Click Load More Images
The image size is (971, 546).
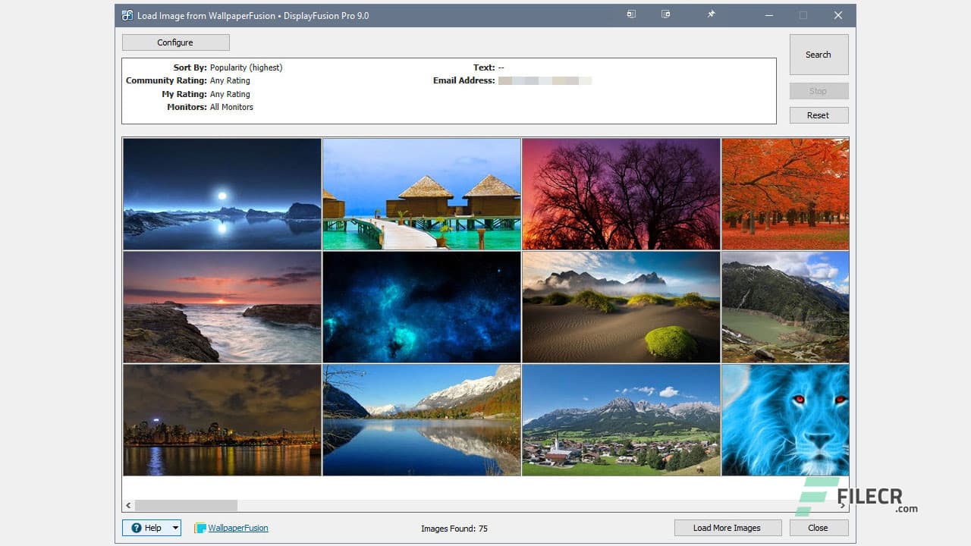click(727, 527)
